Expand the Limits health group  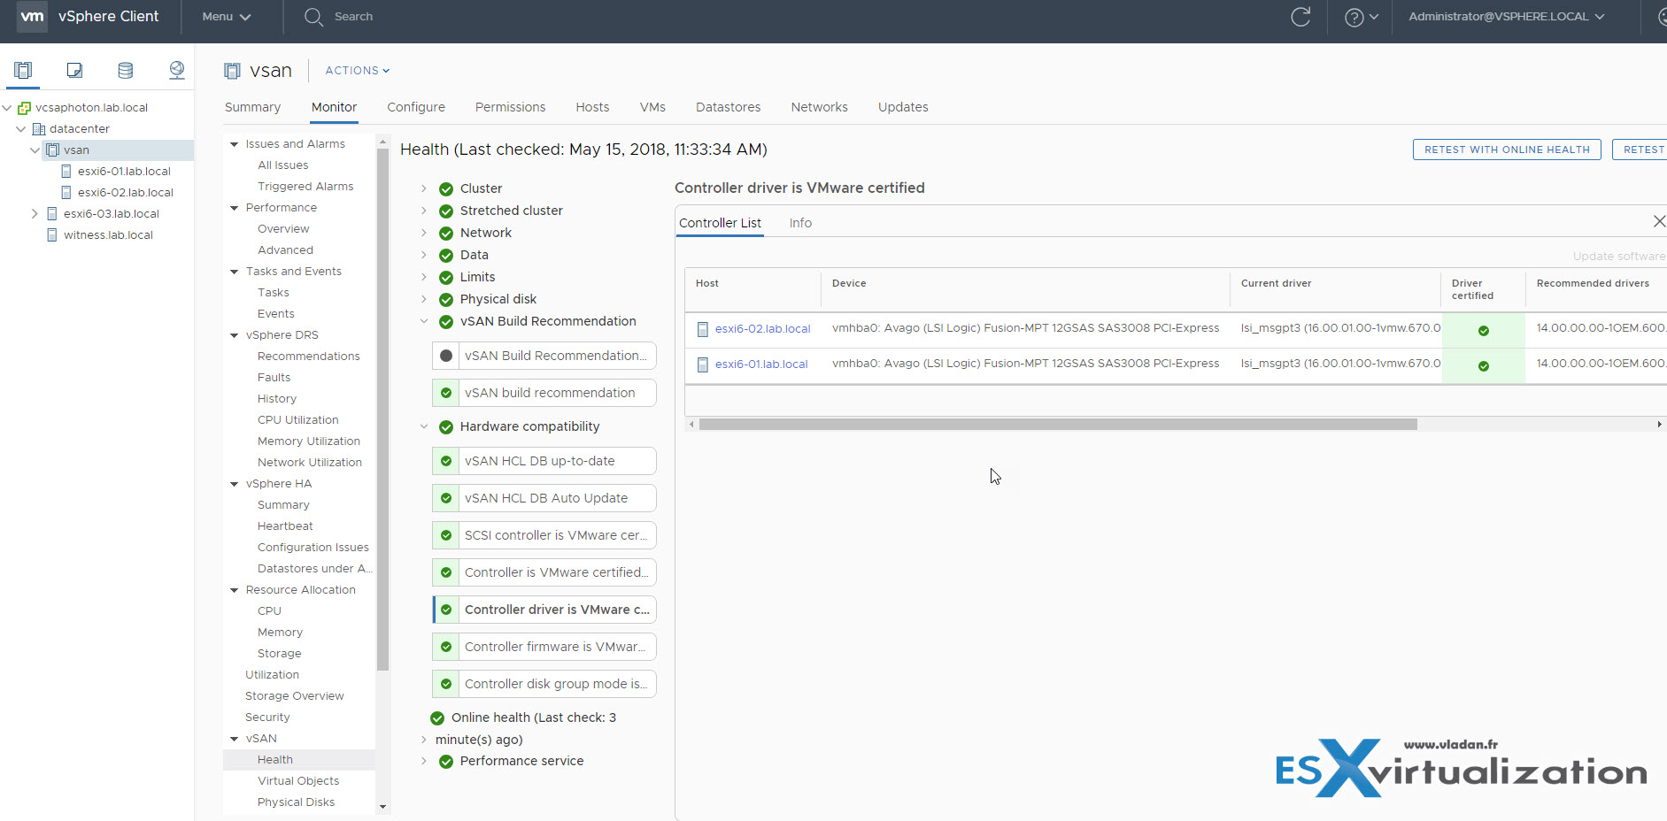pyautogui.click(x=424, y=277)
